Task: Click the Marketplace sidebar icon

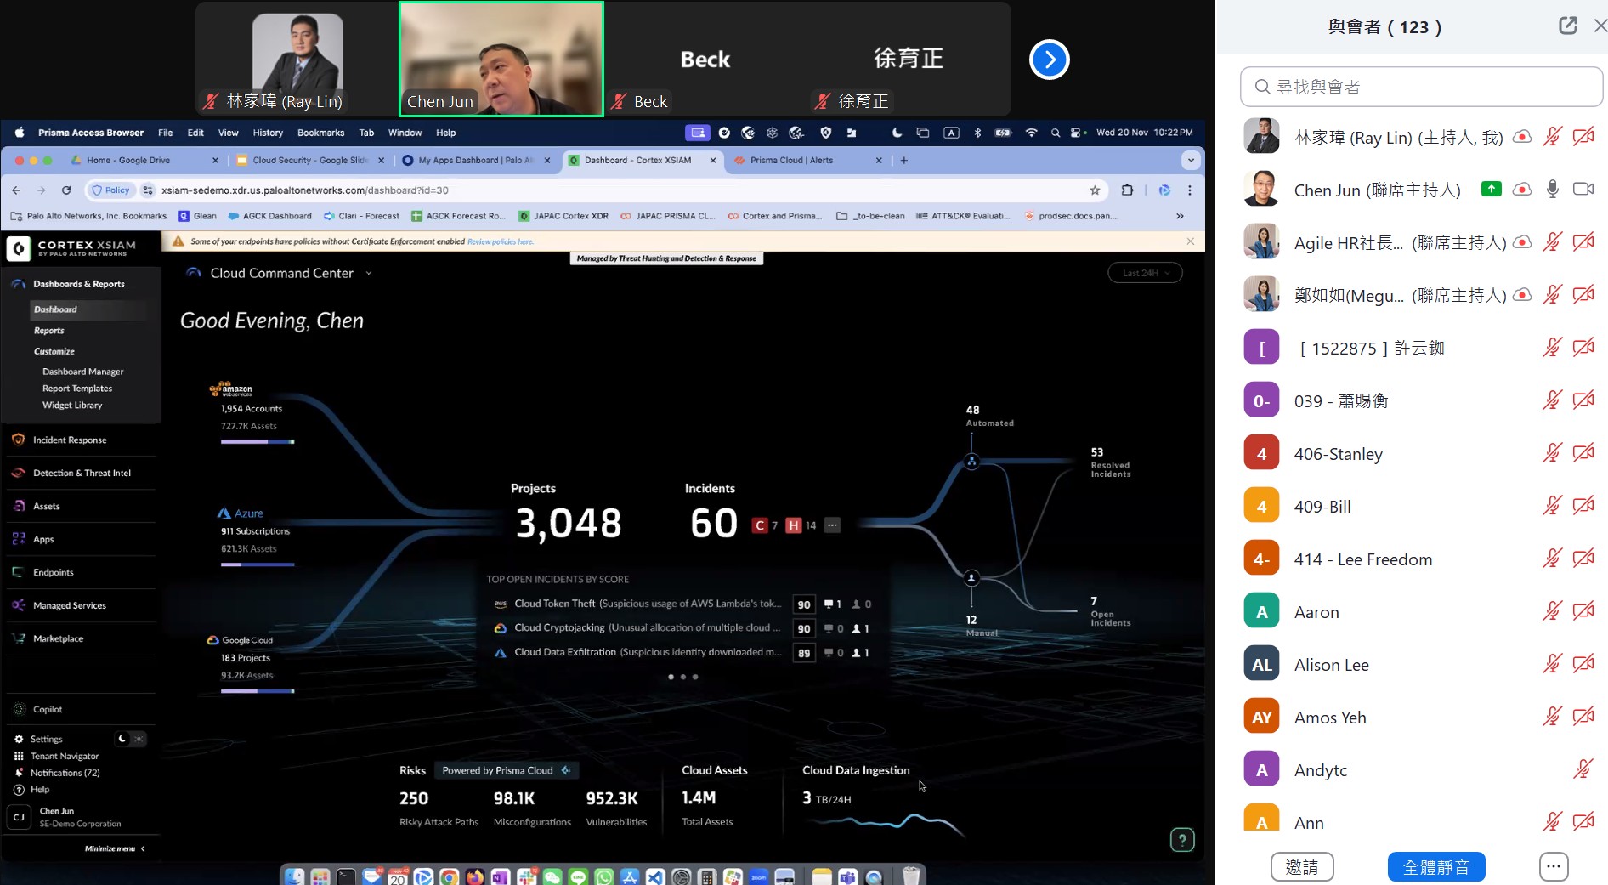Action: (x=19, y=638)
